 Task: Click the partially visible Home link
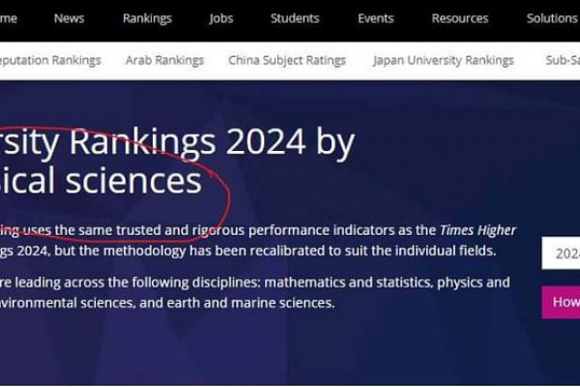(x=9, y=18)
